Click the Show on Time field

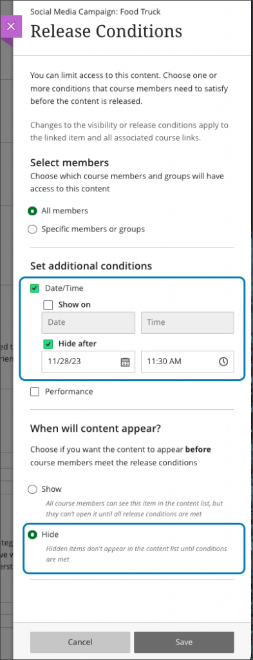pos(187,323)
